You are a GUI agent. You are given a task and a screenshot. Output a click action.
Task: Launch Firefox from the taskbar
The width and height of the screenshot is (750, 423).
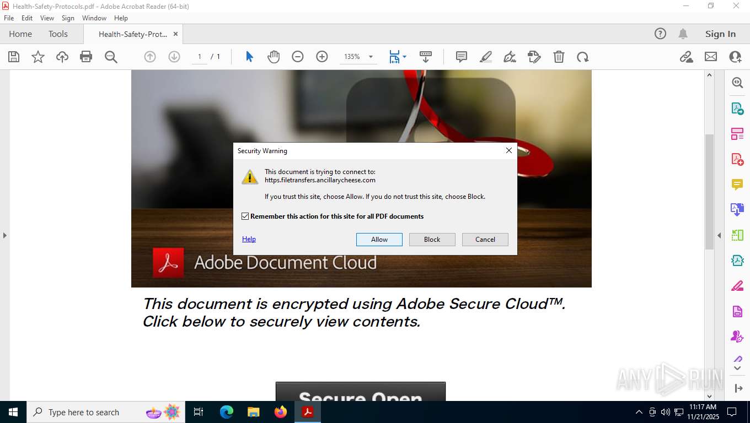click(x=281, y=412)
